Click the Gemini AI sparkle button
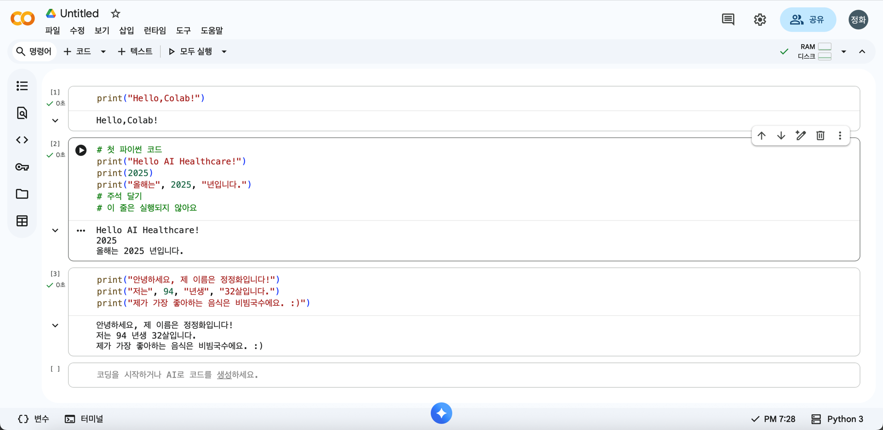 [x=441, y=413]
